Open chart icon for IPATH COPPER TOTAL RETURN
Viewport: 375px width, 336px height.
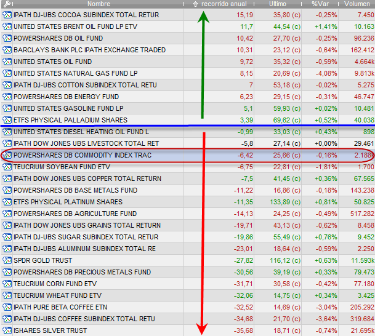[7, 178]
